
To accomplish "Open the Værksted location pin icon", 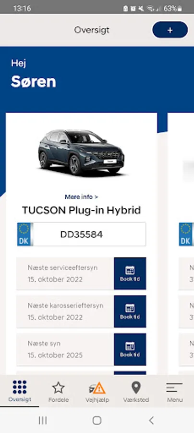I will coord(136,387).
